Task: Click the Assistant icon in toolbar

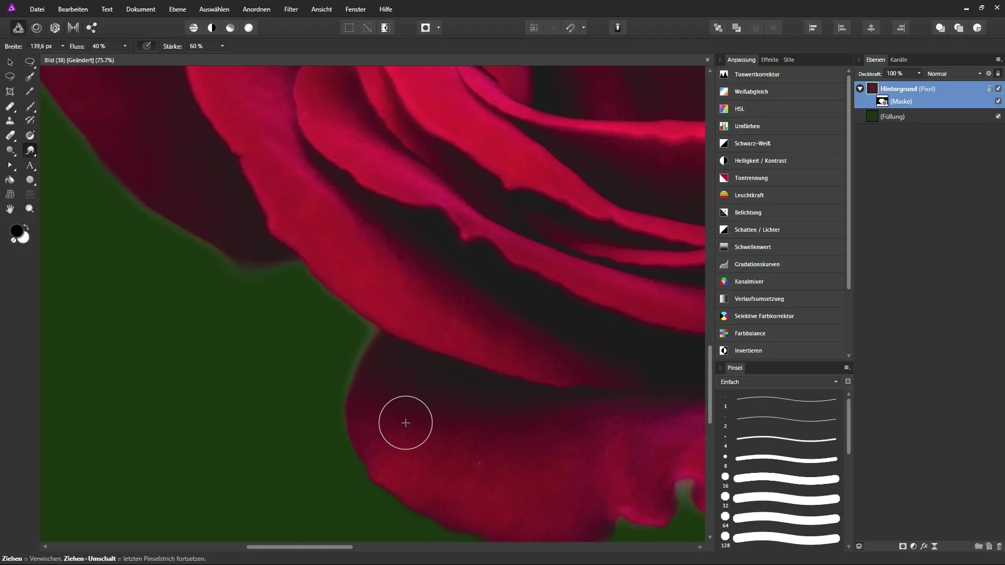Action: [618, 28]
